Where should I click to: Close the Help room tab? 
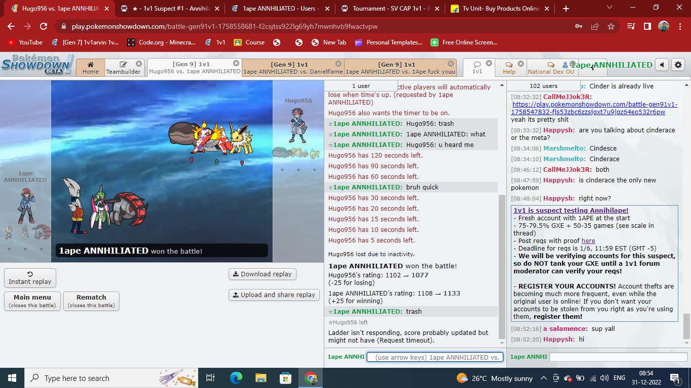click(x=522, y=63)
